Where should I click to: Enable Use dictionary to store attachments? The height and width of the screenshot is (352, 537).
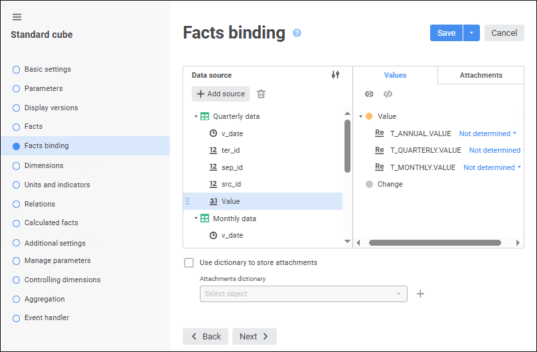pyautogui.click(x=189, y=262)
